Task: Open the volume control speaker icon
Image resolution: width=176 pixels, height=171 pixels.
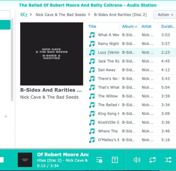Action: tap(137, 160)
